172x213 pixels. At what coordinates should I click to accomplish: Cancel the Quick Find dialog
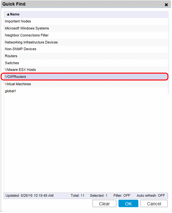point(154,204)
